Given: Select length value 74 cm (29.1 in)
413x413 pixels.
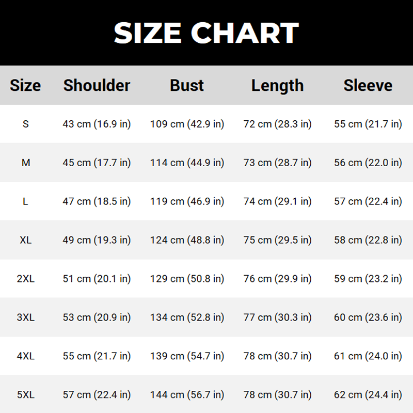Looking at the screenshot, I should tap(277, 201).
